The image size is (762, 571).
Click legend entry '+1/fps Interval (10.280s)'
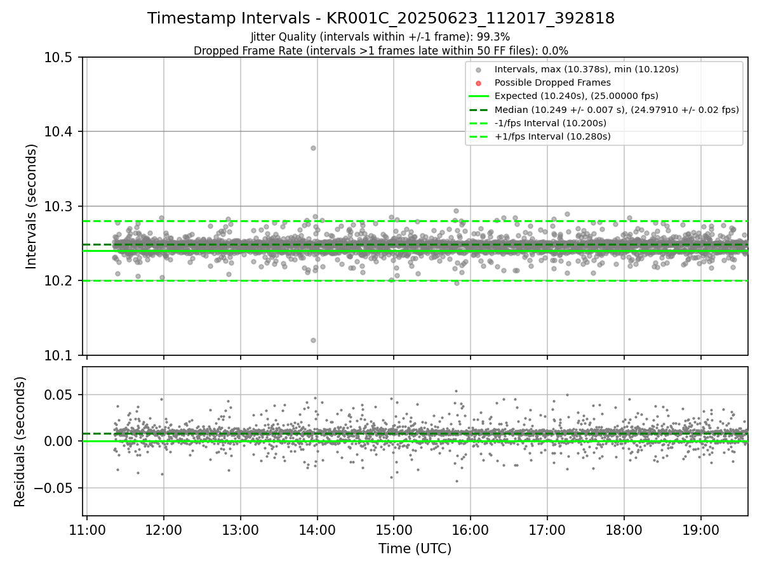point(552,136)
